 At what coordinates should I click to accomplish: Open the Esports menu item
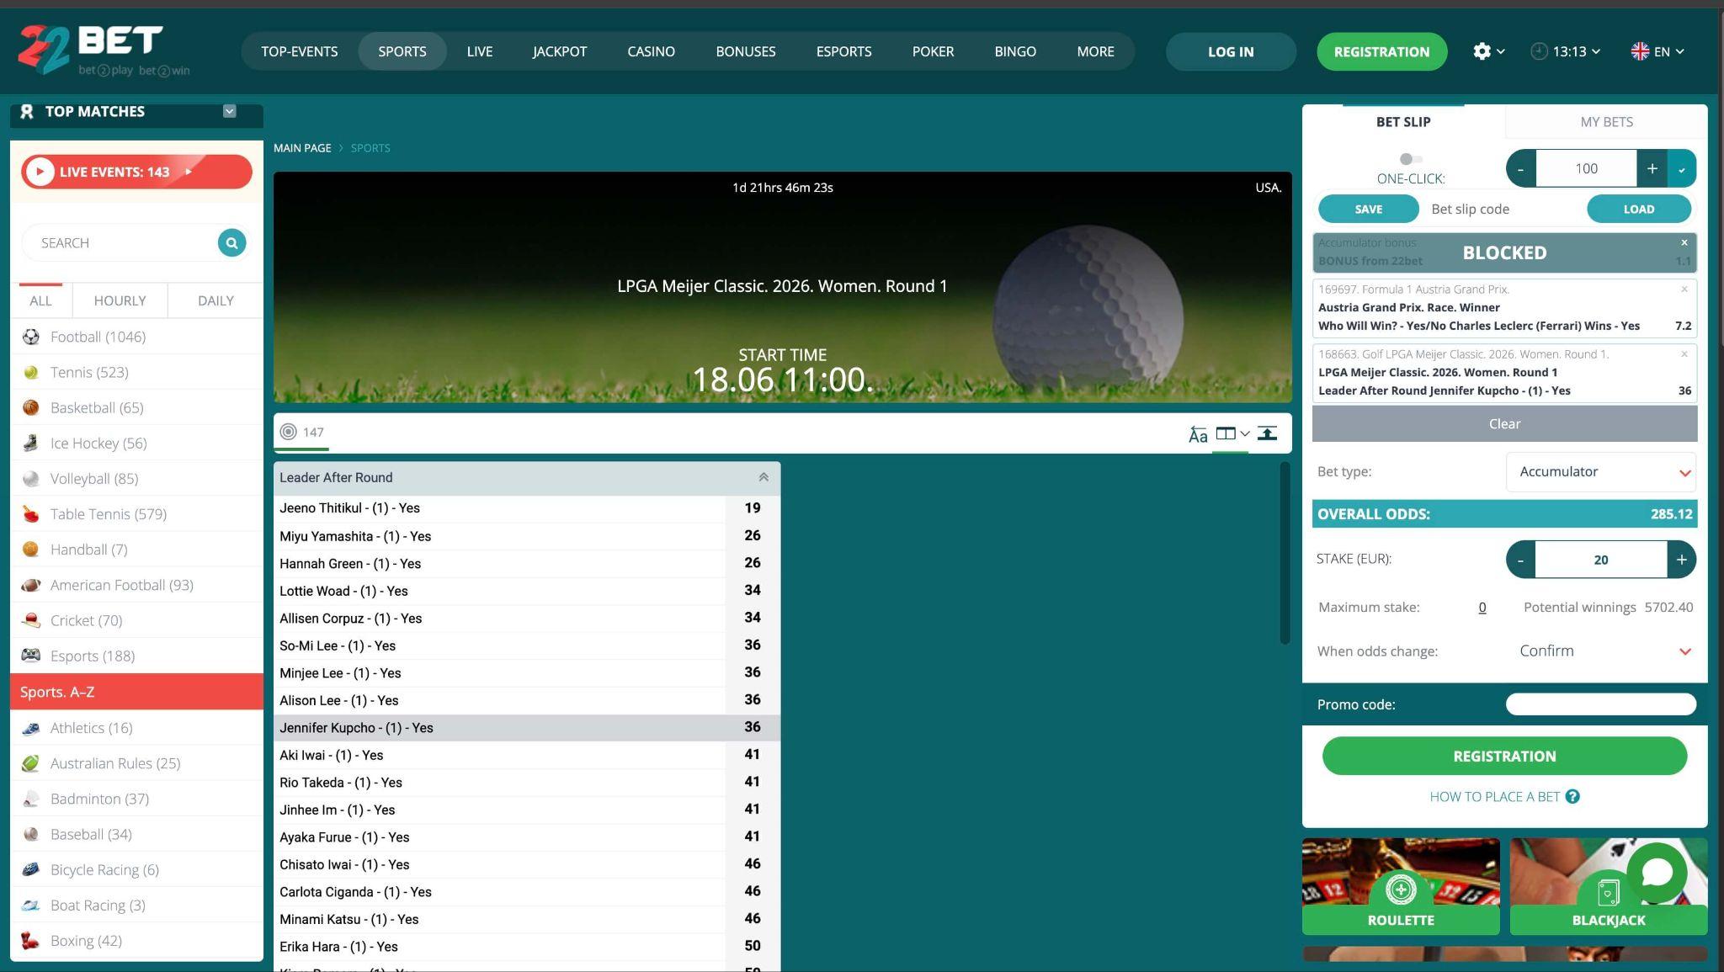pos(843,51)
